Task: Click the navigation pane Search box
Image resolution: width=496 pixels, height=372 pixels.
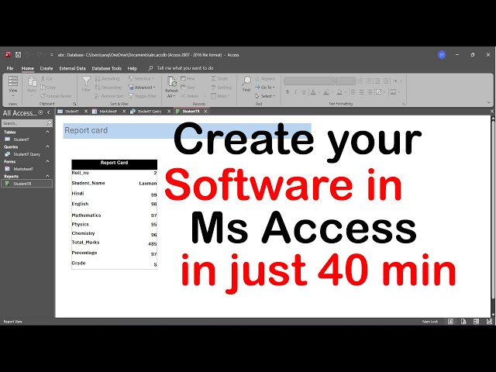Action: 26,123
